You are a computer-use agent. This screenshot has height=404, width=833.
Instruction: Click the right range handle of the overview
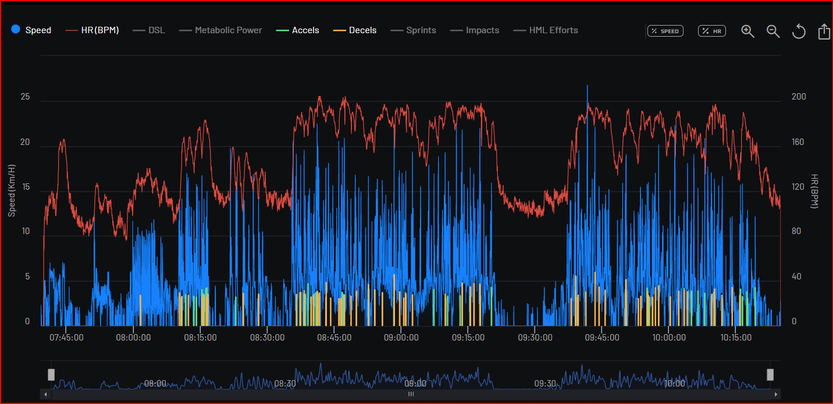(x=770, y=374)
